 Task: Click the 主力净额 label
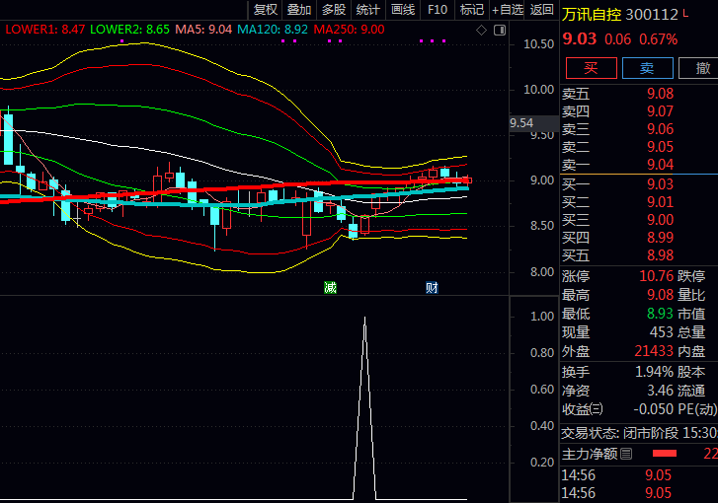[x=590, y=454]
